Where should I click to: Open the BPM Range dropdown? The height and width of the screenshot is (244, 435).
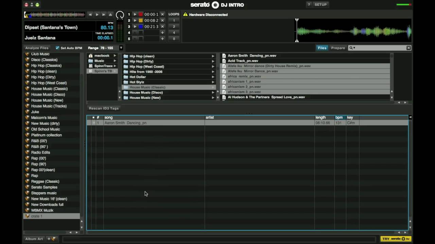pyautogui.click(x=121, y=48)
